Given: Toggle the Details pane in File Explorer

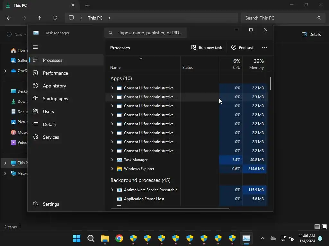Looking at the screenshot, I should pyautogui.click(x=311, y=35).
